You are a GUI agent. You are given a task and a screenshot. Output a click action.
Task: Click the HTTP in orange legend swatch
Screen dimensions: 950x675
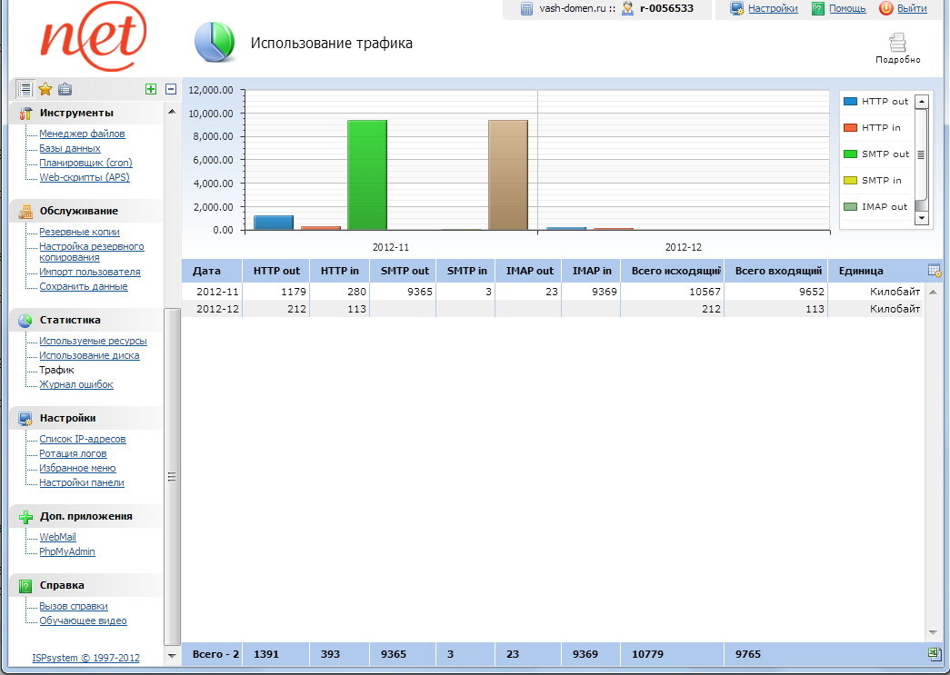click(x=851, y=128)
